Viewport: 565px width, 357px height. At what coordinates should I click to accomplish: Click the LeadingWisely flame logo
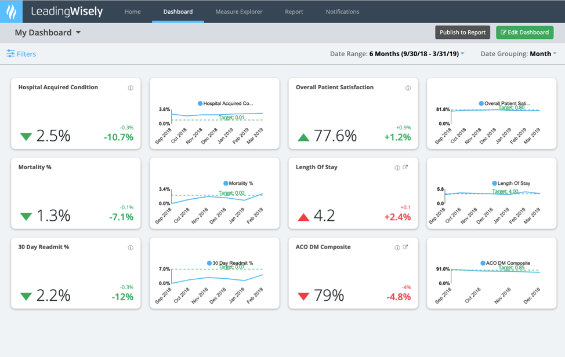[11, 11]
